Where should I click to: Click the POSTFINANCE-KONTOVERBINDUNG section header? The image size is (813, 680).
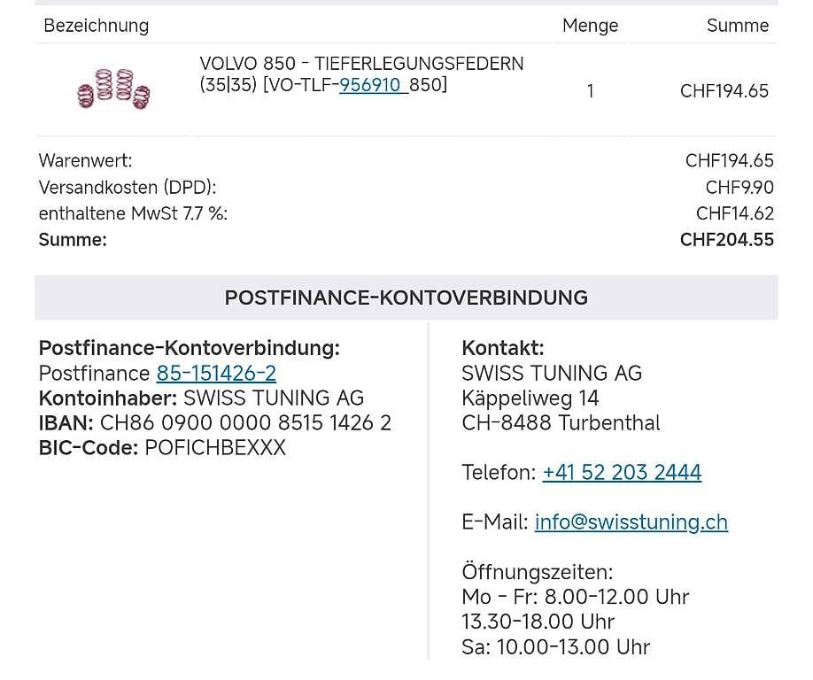coord(406,297)
